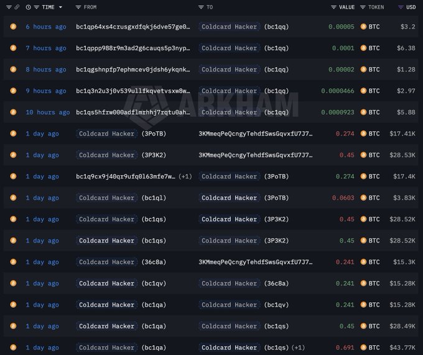Click the filter icon in the first header column
Image resolution: width=423 pixels, height=355 pixels.
point(9,7)
